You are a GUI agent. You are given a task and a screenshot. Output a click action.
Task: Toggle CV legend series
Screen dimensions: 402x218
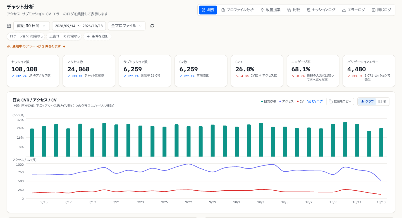300,101
